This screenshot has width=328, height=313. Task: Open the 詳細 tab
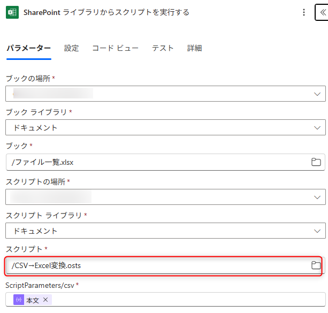[194, 48]
